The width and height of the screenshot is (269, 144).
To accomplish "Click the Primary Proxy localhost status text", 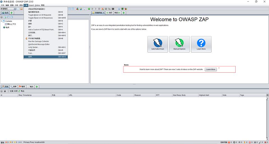I will point(34,142).
